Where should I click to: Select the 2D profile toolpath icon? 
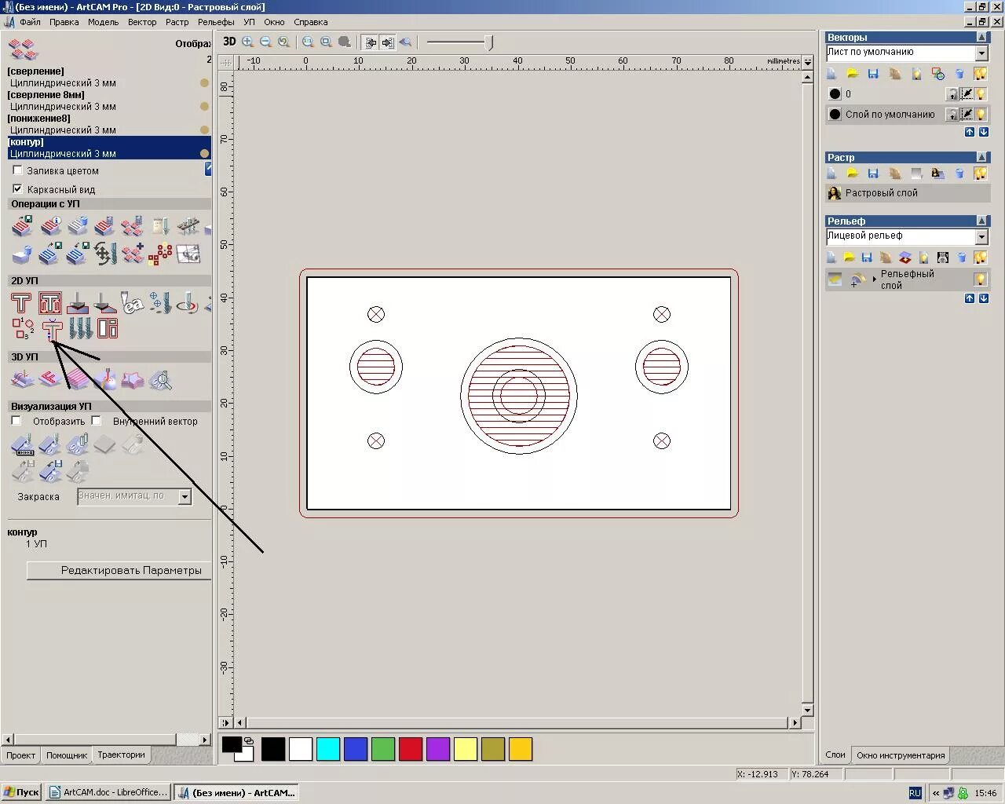coord(21,303)
